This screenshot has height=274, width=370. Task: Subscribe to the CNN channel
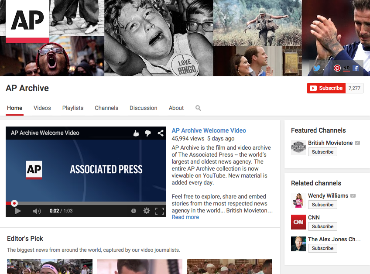tap(322, 226)
